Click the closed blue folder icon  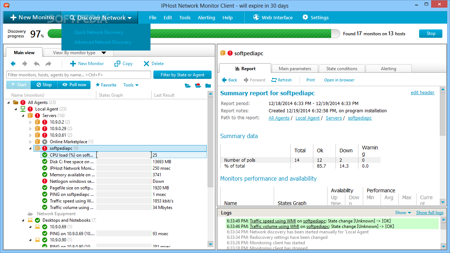(x=208, y=86)
